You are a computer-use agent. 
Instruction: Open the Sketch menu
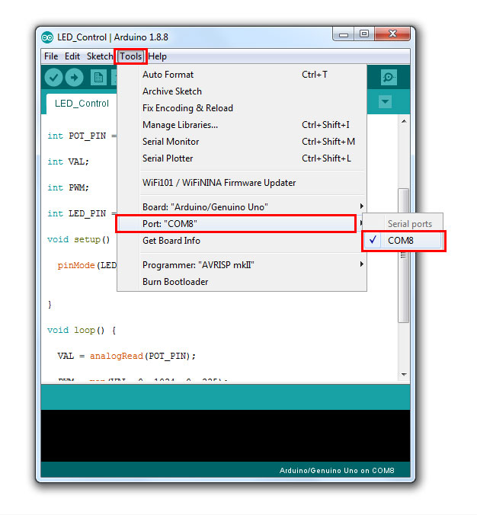click(100, 56)
